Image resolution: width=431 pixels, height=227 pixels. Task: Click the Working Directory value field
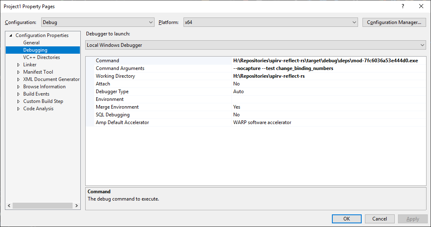point(329,76)
